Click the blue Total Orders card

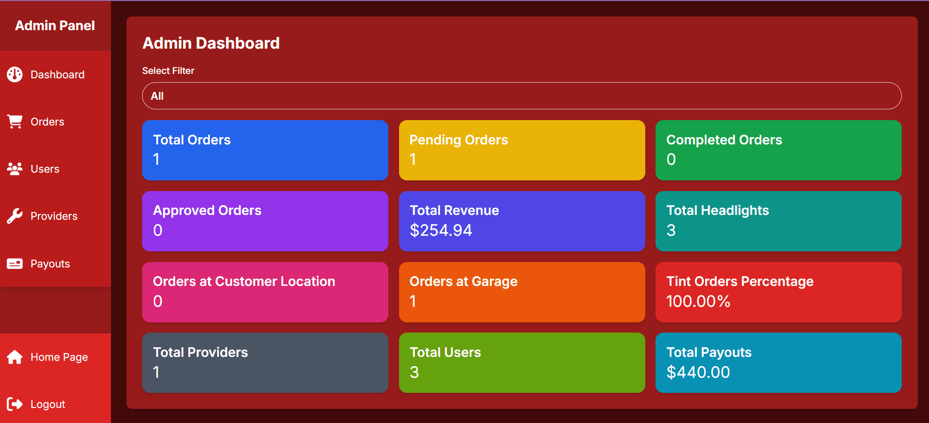(x=265, y=150)
